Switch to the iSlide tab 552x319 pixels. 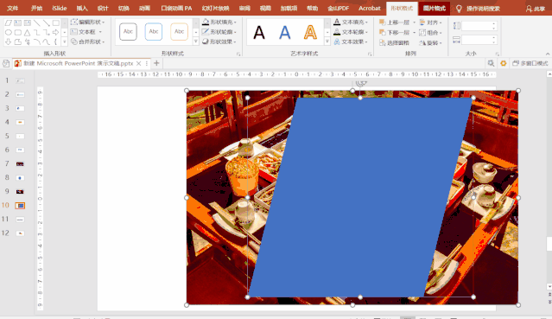tap(59, 8)
